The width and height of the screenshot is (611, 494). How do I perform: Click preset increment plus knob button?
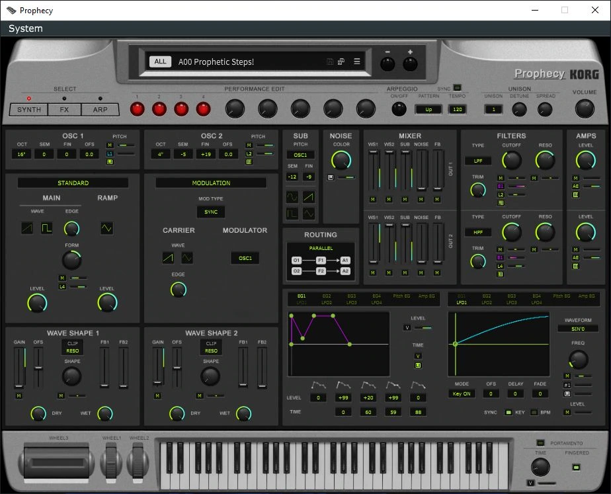410,63
